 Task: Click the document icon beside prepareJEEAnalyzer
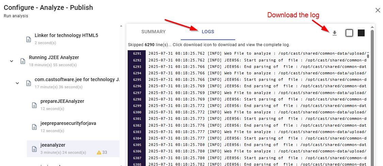34,105
